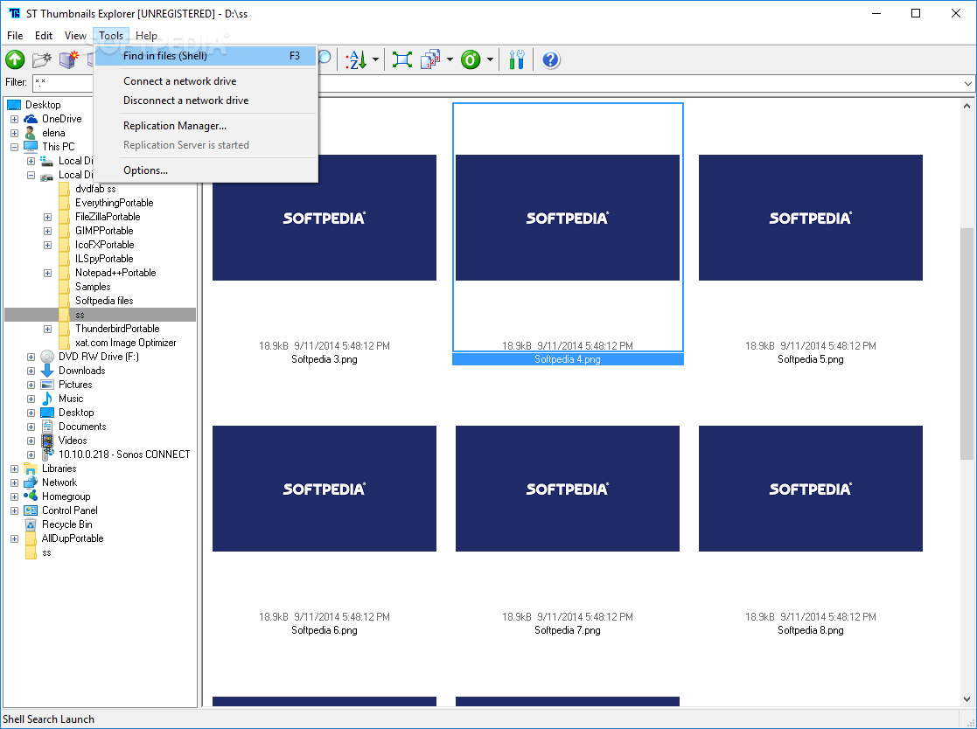This screenshot has height=729, width=977.
Task: Click the green fit-to-window arrows icon
Action: coord(401,59)
